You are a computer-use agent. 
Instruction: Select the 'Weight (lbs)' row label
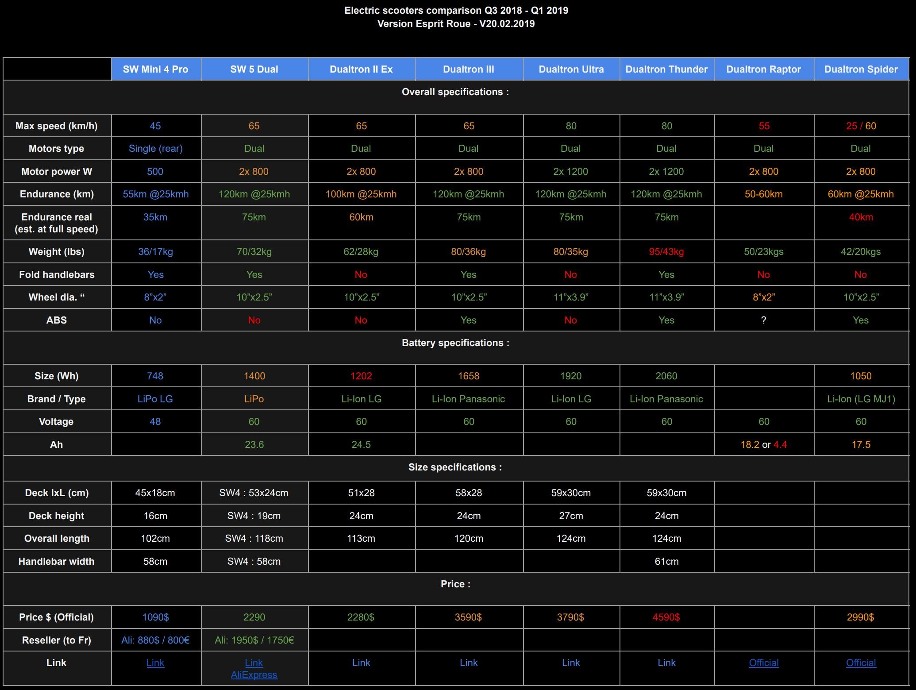pos(57,252)
